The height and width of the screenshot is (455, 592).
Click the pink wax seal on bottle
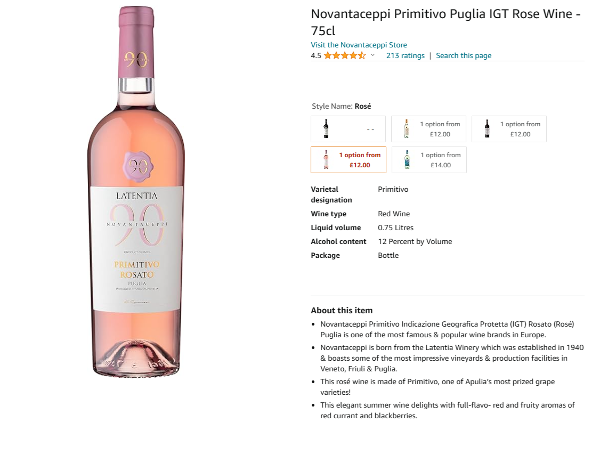(x=136, y=166)
